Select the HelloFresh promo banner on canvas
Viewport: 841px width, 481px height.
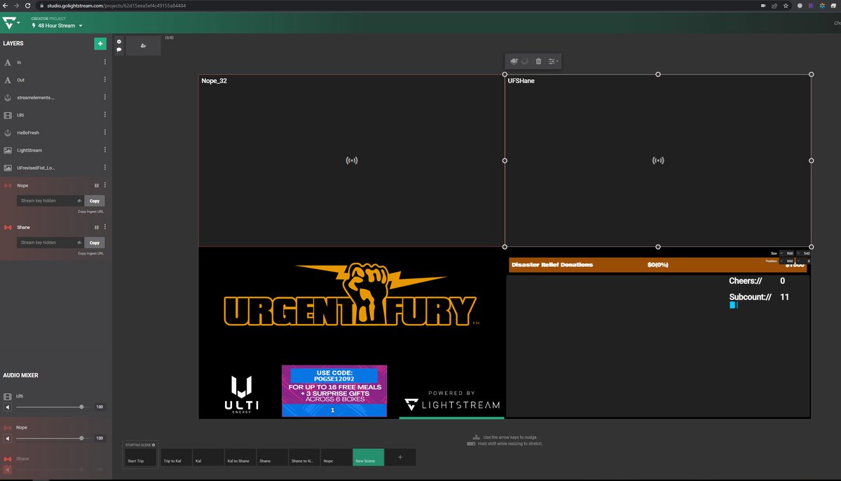(x=334, y=391)
